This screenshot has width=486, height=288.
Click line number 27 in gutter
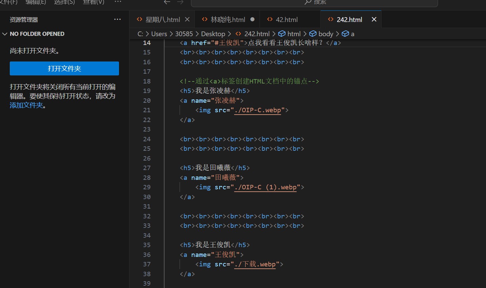147,168
